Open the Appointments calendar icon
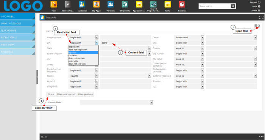This screenshot has height=140, width=265. click(x=139, y=5)
